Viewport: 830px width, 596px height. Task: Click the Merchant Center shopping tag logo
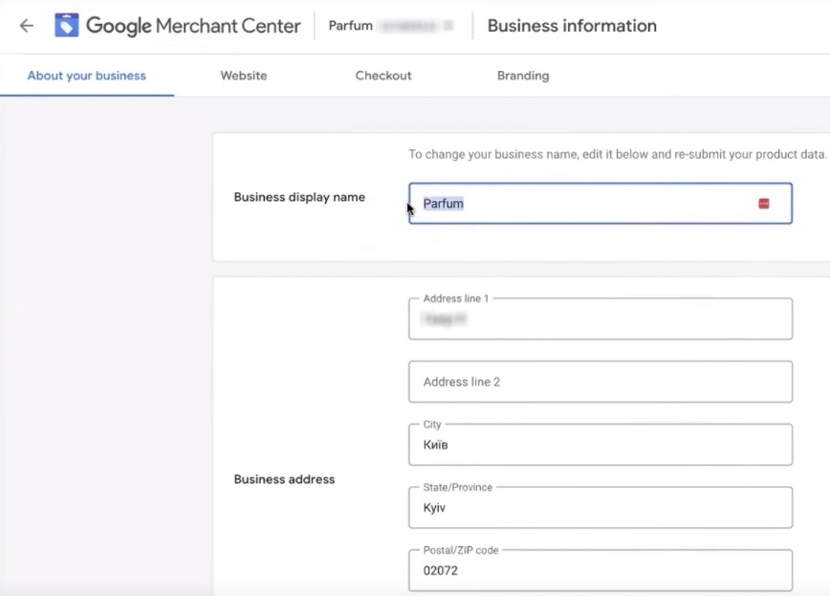[x=67, y=26]
